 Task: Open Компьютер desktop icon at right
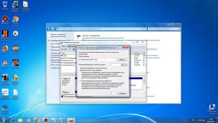[x=212, y=109]
